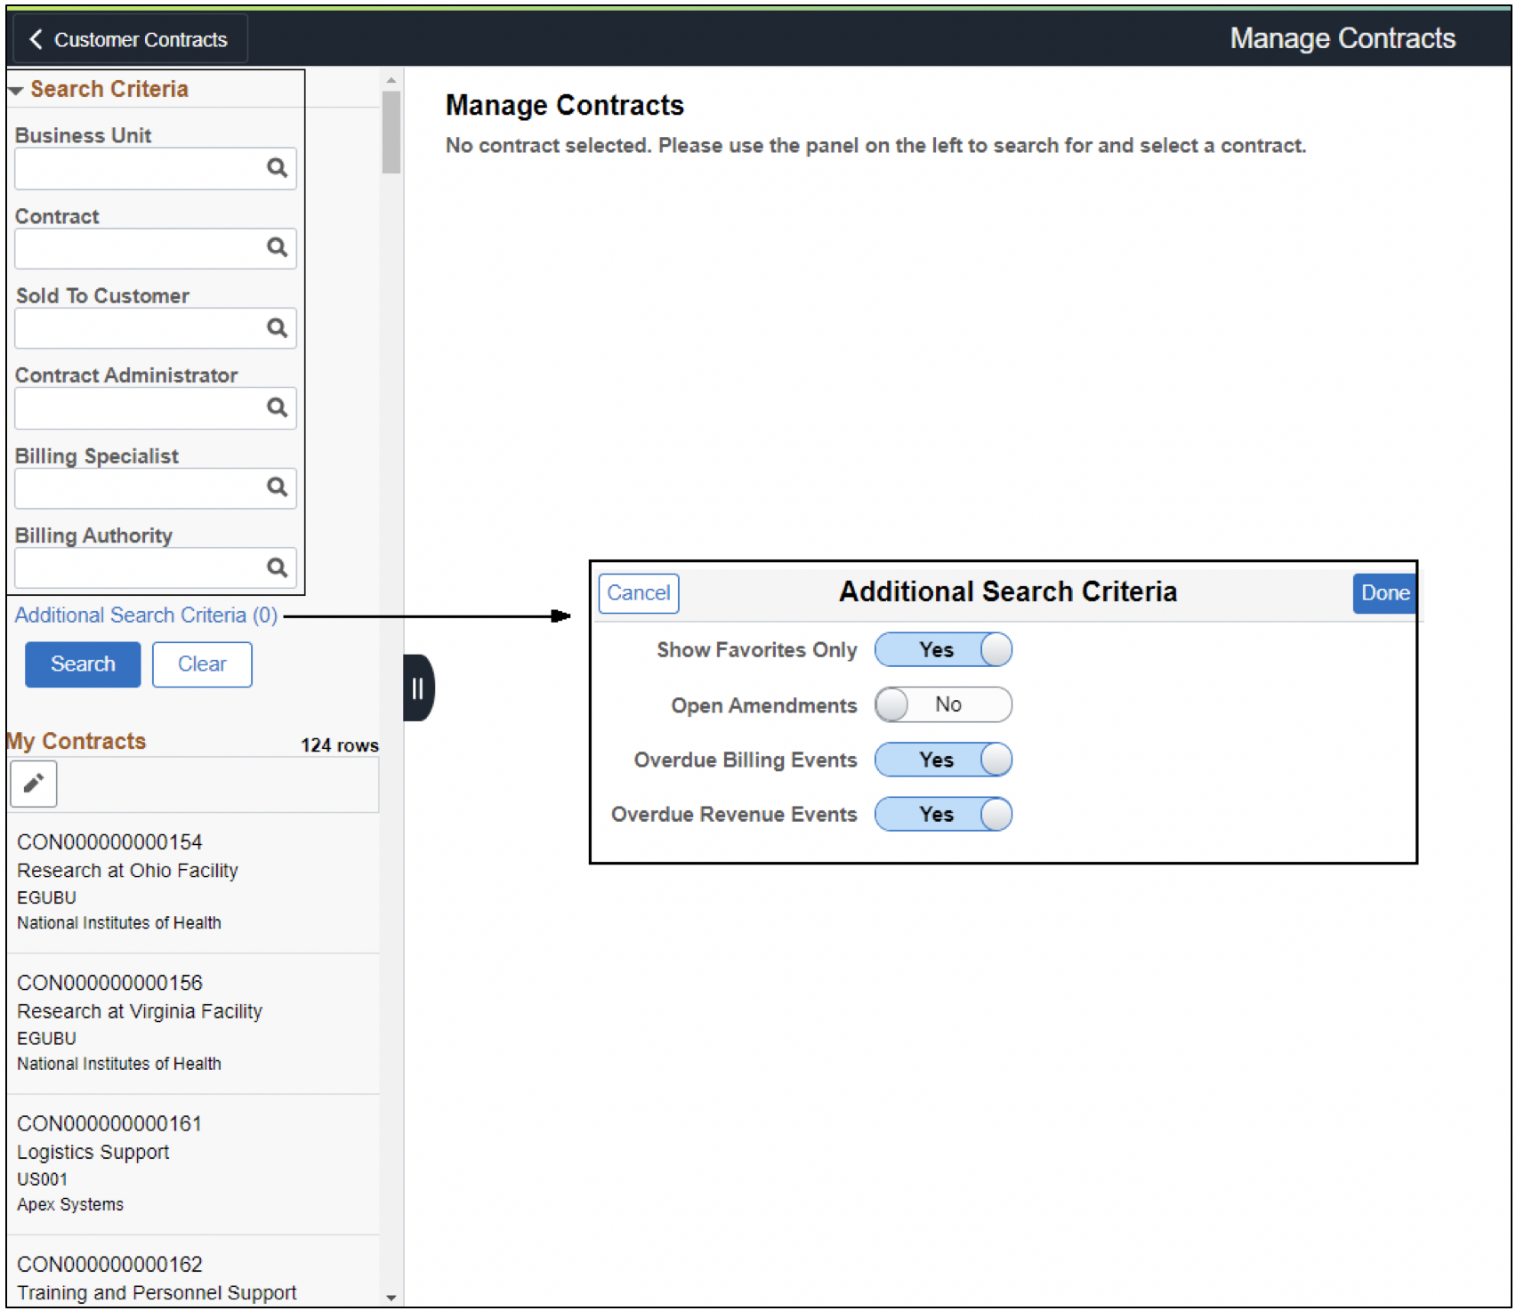Viewport: 1516px width, 1311px height.
Task: Open the Billing Specialist lookup
Action: click(277, 487)
